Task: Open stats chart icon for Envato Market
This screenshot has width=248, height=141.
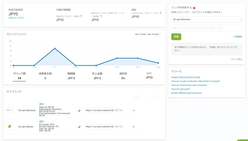Action: click(x=79, y=126)
